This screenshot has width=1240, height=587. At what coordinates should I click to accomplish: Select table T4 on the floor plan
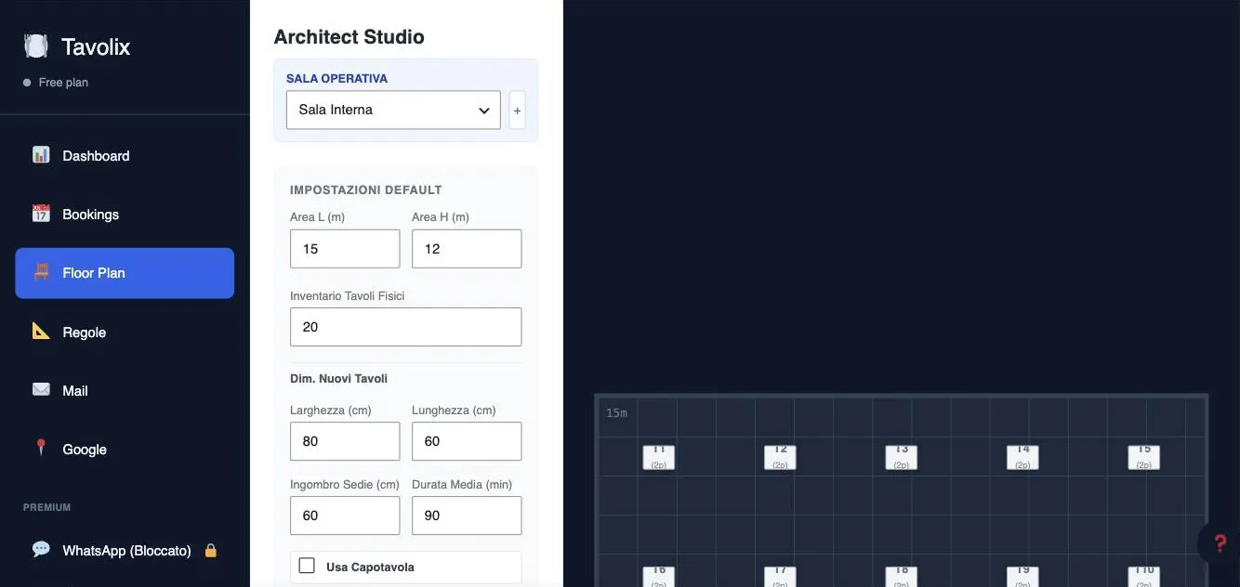pyautogui.click(x=1022, y=457)
